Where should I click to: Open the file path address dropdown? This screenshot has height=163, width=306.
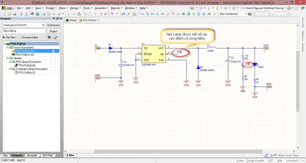(285, 8)
